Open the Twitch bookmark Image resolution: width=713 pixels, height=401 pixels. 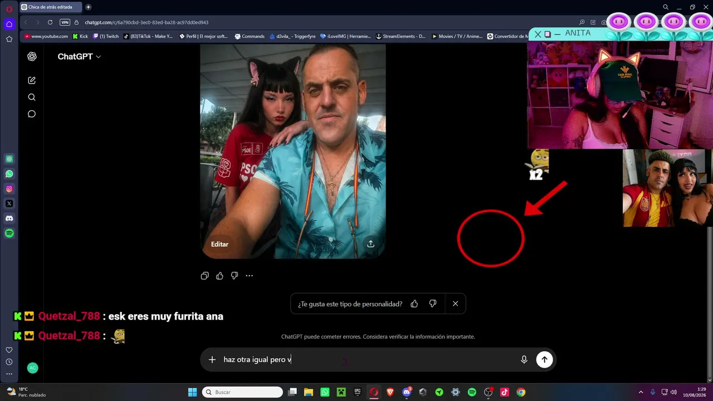(106, 36)
